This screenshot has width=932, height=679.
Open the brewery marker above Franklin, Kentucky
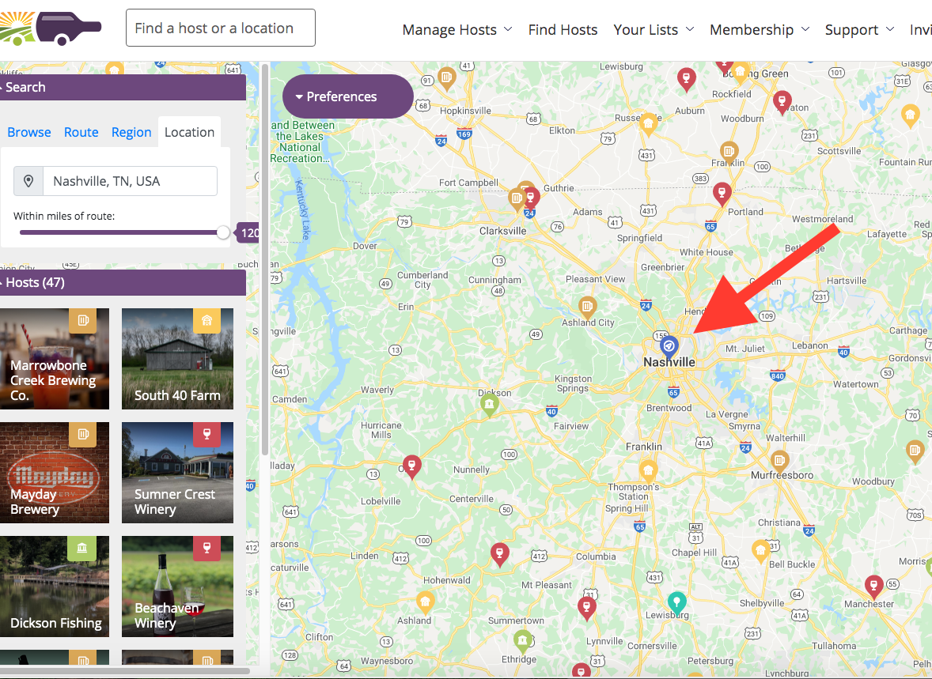(729, 153)
